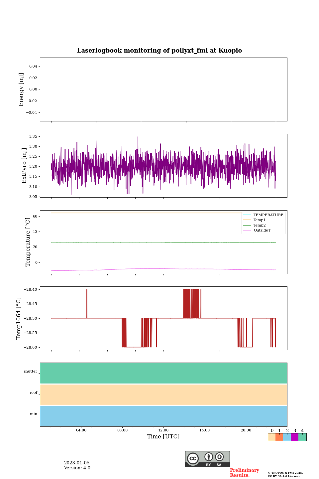Click the green shutter status band
The width and height of the screenshot is (319, 479).
coord(163,373)
